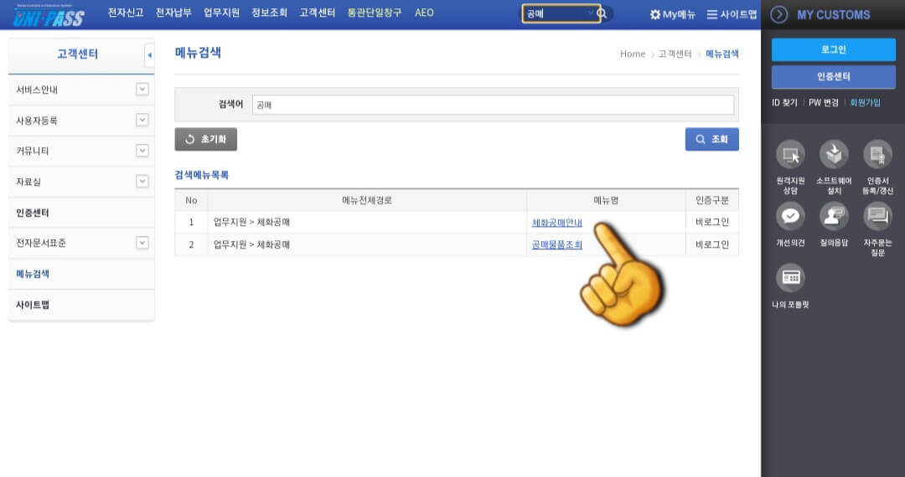This screenshot has height=477, width=905.
Task: Click the 인증센터 button in MY CUSTOMS
Action: pos(834,77)
